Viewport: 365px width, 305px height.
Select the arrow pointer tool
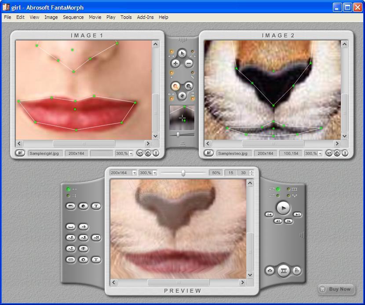click(182, 54)
